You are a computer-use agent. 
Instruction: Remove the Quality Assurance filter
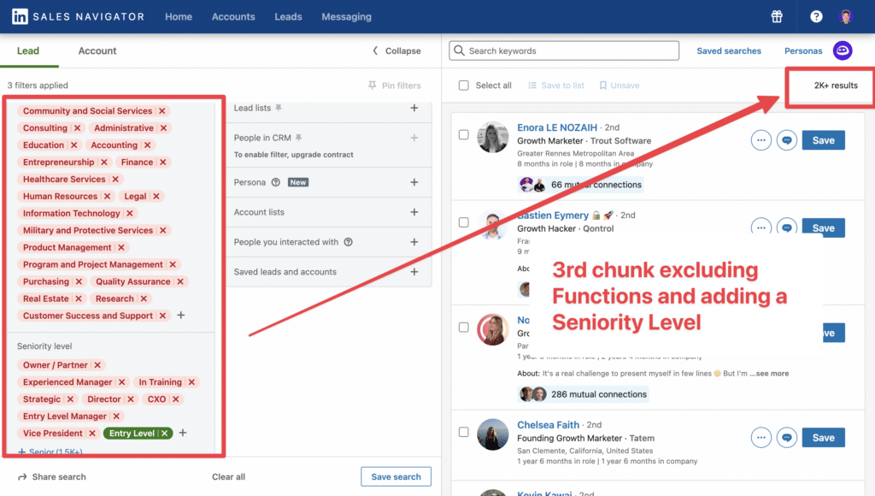(180, 281)
